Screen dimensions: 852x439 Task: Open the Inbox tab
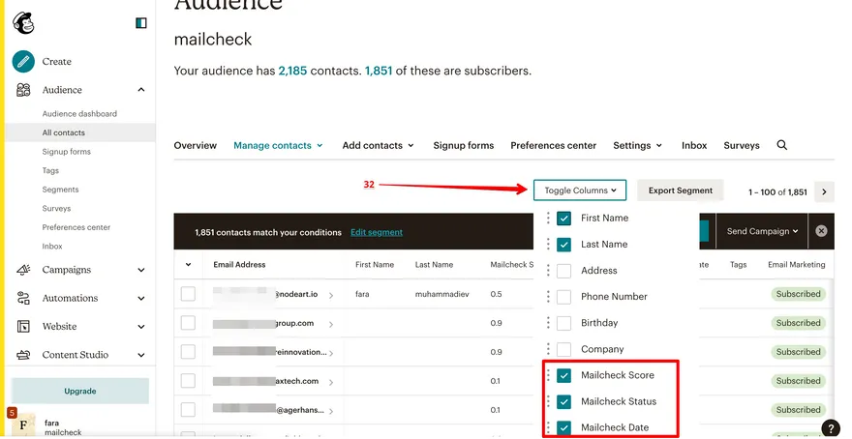(694, 145)
